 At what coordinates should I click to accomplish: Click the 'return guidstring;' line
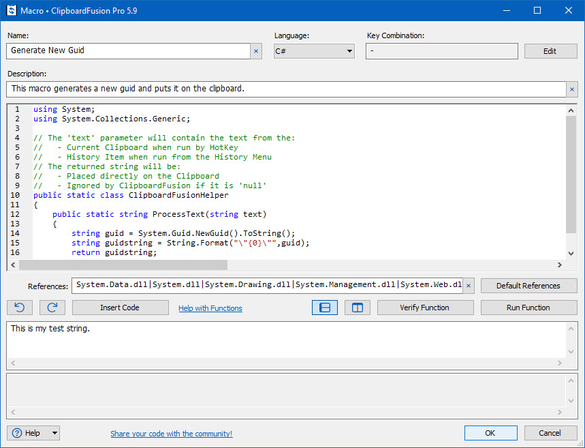pyautogui.click(x=114, y=252)
